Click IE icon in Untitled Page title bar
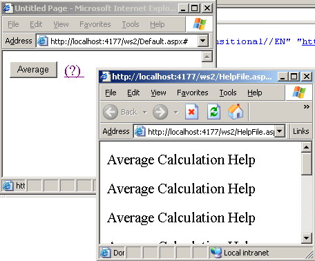The height and width of the screenshot is (261, 315). tap(8, 8)
